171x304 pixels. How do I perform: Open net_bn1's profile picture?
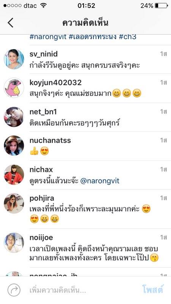tap(14, 117)
